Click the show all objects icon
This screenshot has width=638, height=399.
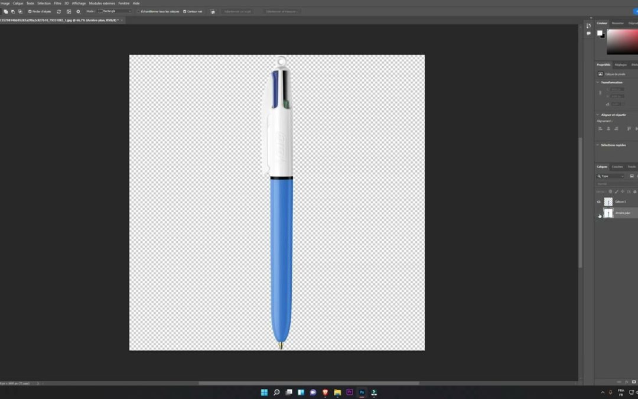(69, 11)
